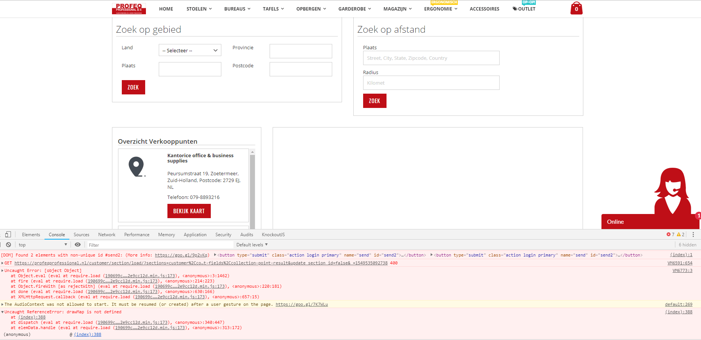Switch to the Network tab

(x=106, y=234)
